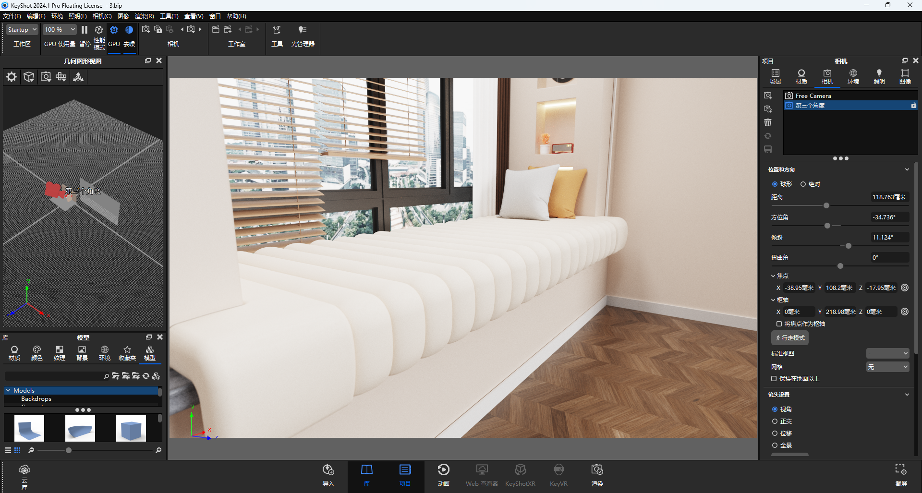Click the delete camera trash icon
Viewport: 922px width, 493px height.
point(768,122)
